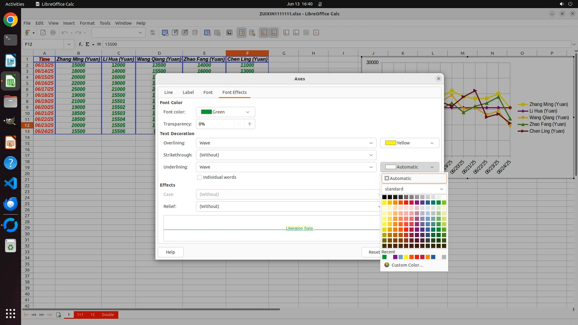578x325 pixels.
Task: Expand the Font color Green dropdown
Action: tap(225, 112)
